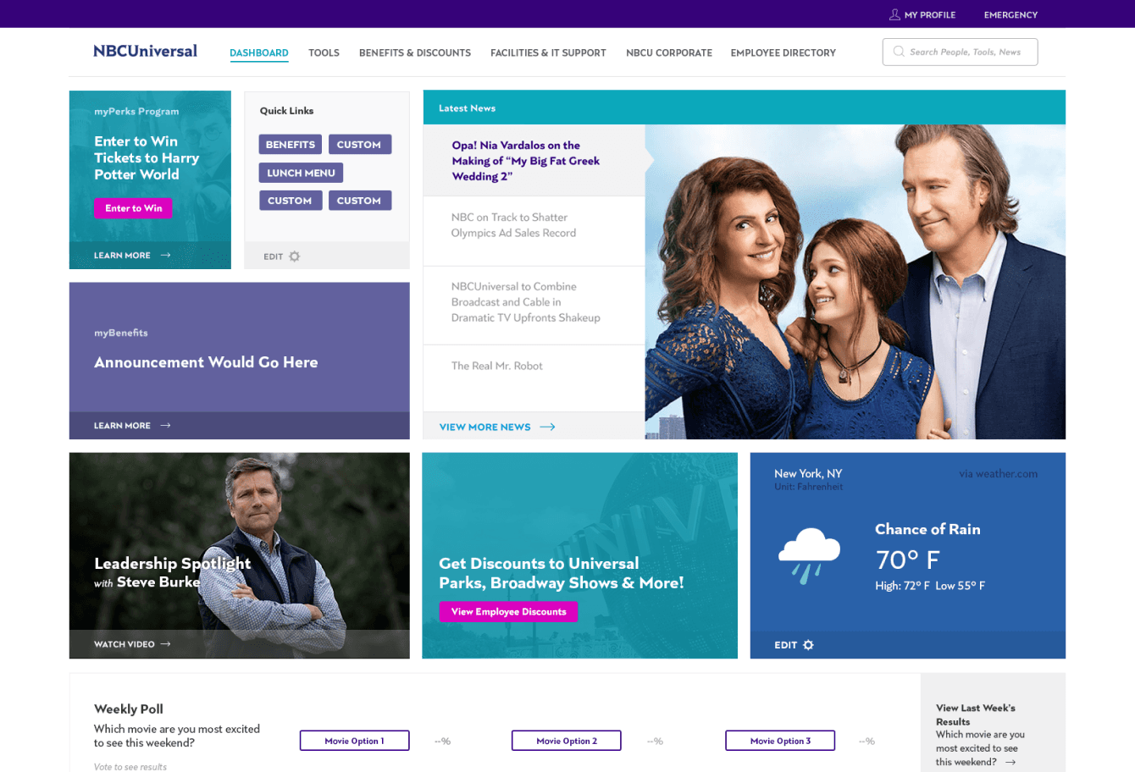Click the weather widget edit gear icon
Viewport: 1135px width, 772px height.
pos(808,645)
